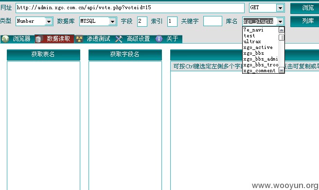
Task: Click the 字段 field containing 2
Action: [142, 21]
